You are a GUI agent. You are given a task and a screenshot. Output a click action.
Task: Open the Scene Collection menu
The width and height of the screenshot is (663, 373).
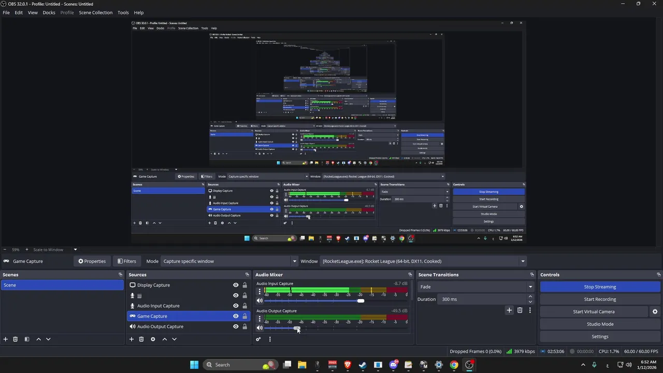[95, 12]
